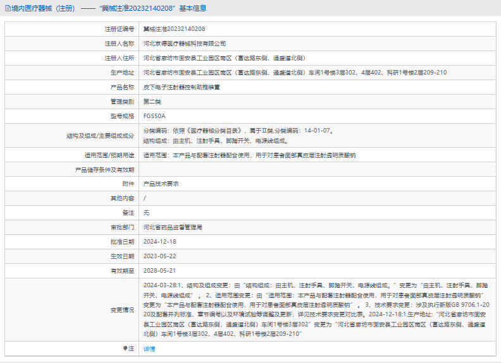Click the registrant name 河北京德医疗器械科技有限公司

tap(184, 44)
